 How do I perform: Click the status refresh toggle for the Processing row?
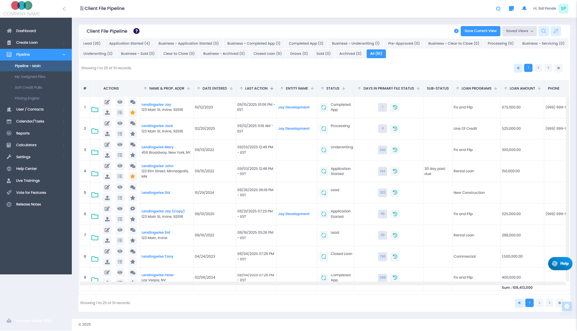(323, 129)
